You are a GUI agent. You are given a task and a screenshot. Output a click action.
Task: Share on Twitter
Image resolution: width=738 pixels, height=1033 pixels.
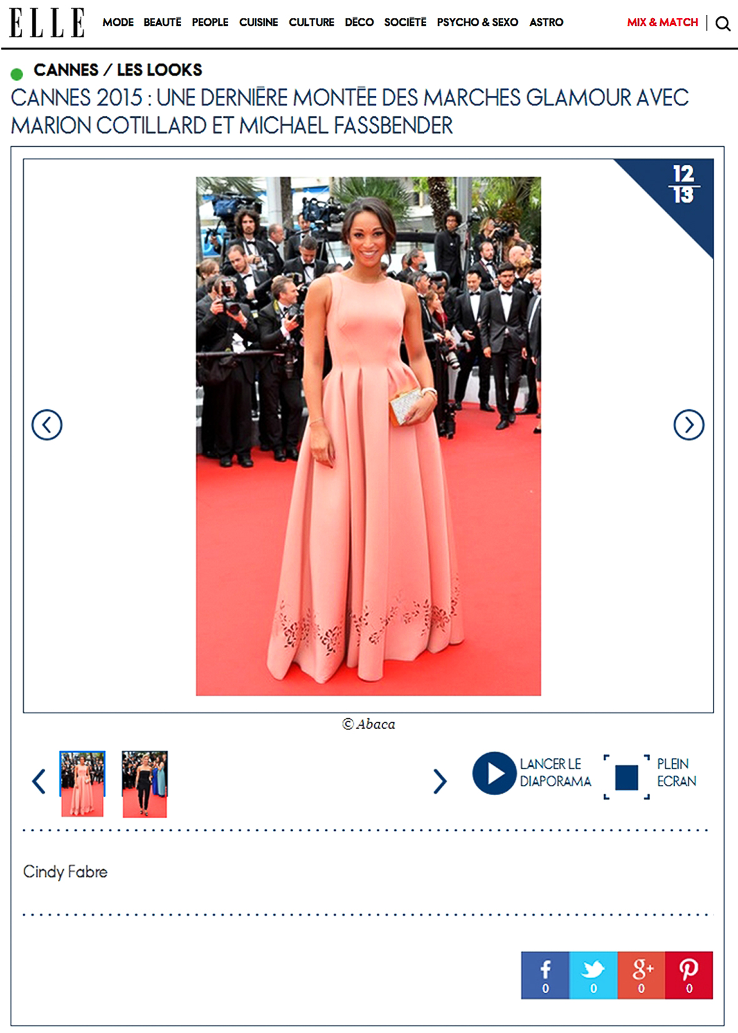593,975
